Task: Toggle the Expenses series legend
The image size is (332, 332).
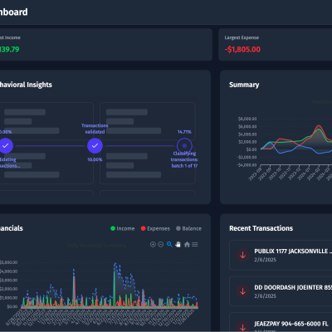Action: click(x=155, y=228)
